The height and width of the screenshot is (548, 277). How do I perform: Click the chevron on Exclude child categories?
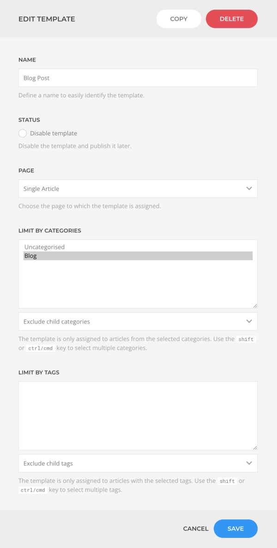pos(249,321)
